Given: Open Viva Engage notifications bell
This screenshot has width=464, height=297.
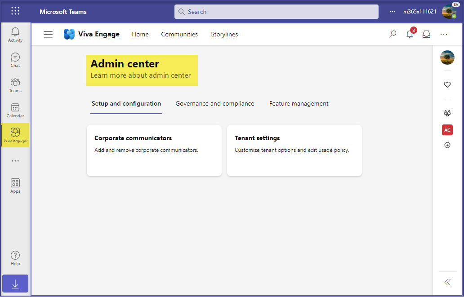Looking at the screenshot, I should click(x=410, y=34).
